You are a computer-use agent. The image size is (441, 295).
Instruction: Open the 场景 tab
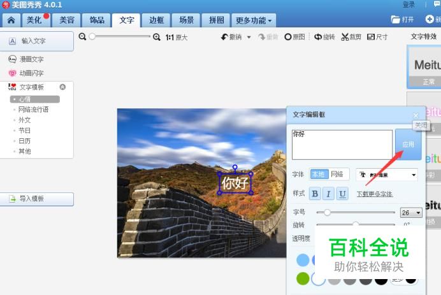click(186, 20)
